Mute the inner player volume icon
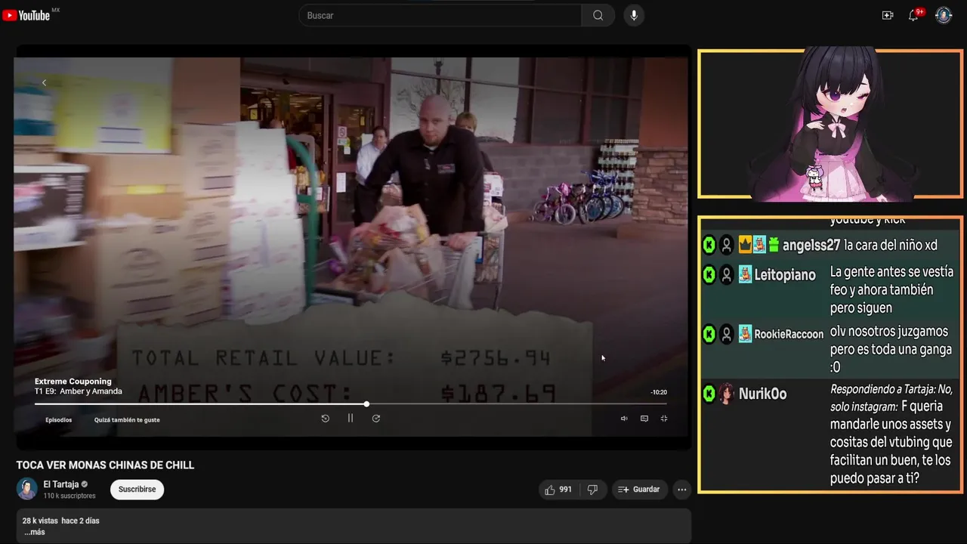967x544 pixels. tap(624, 419)
